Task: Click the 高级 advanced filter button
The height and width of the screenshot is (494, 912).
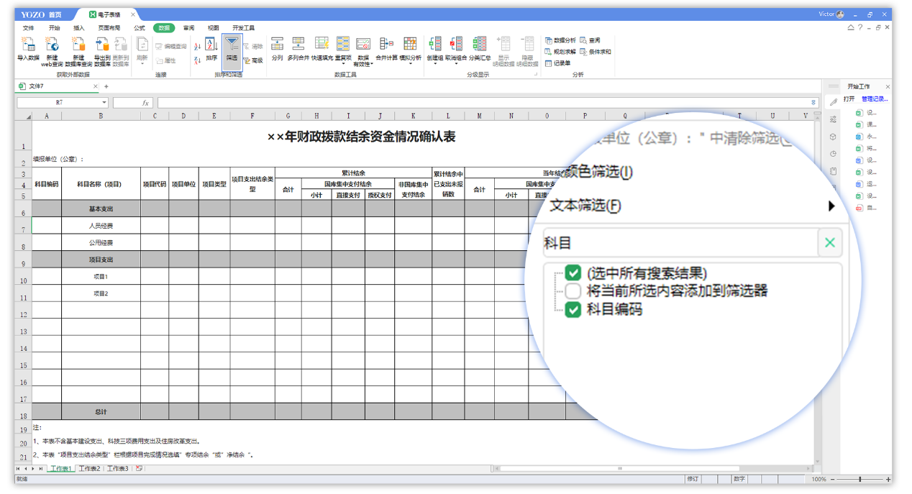Action: tap(253, 60)
